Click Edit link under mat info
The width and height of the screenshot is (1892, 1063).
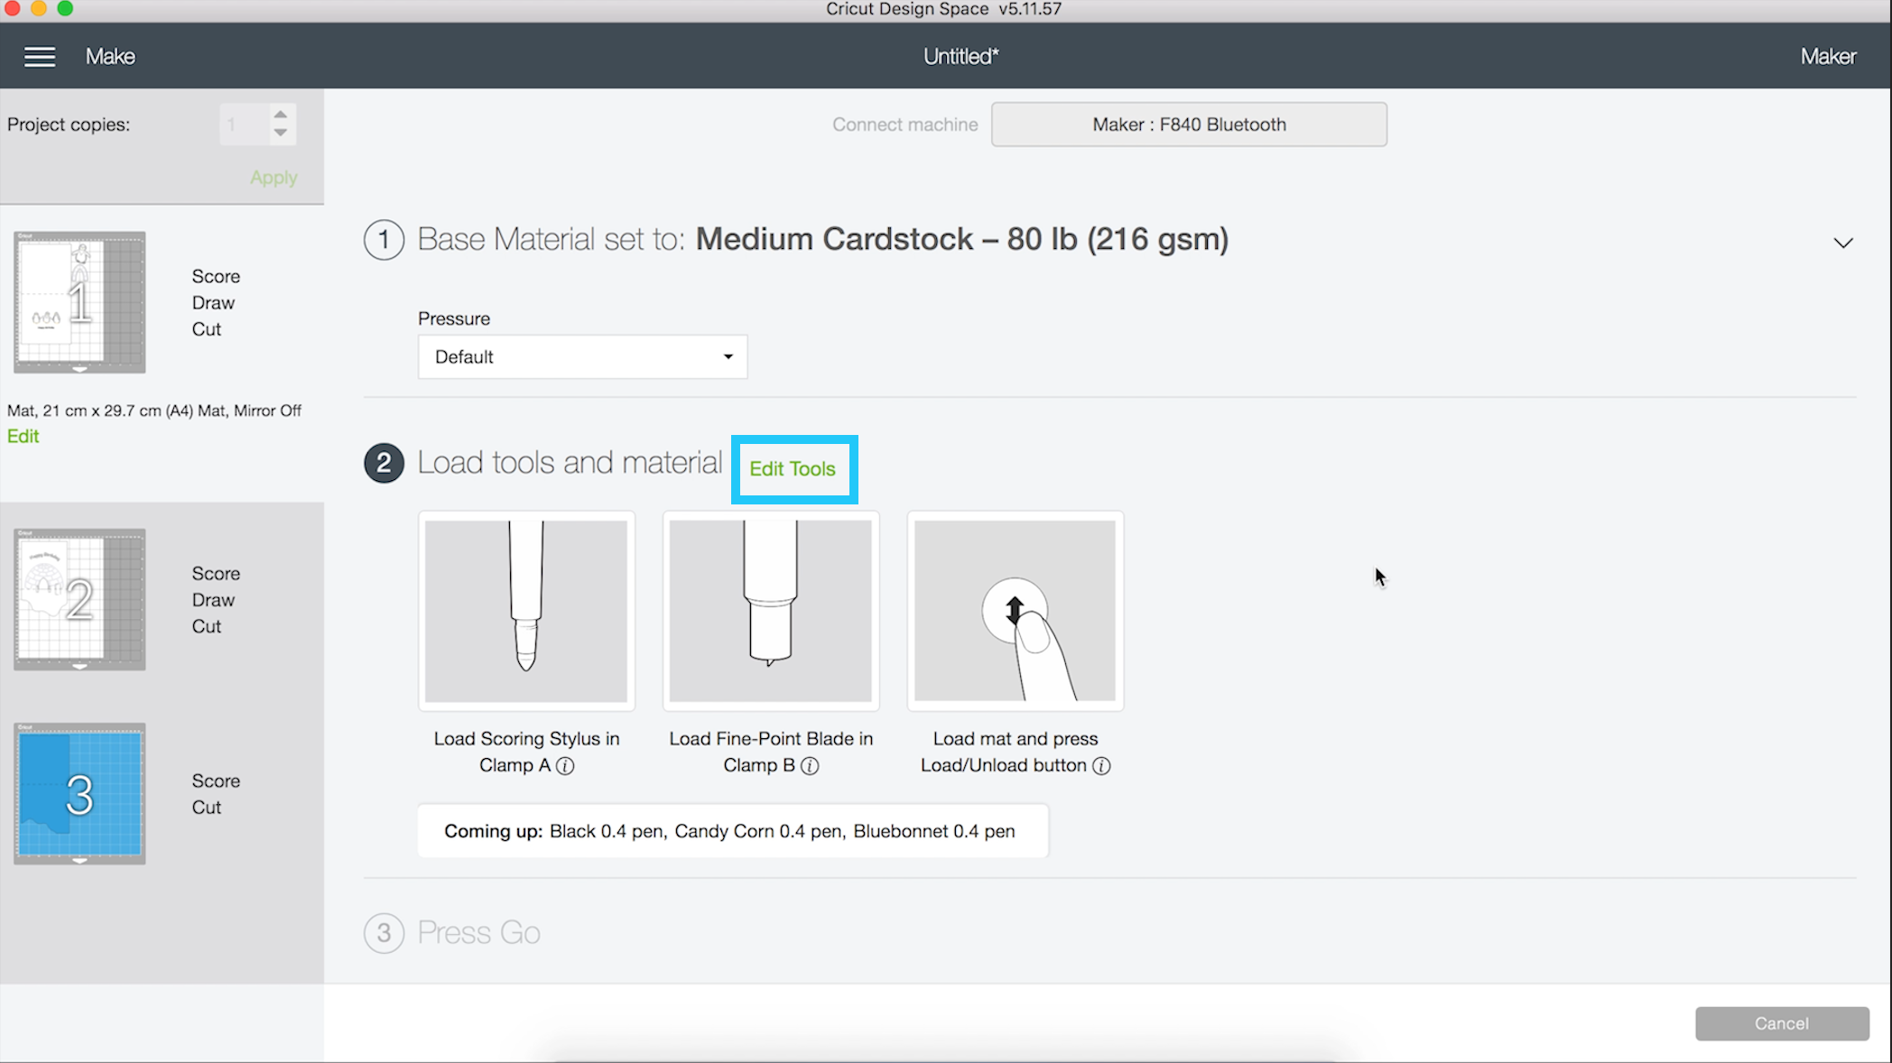tap(23, 437)
